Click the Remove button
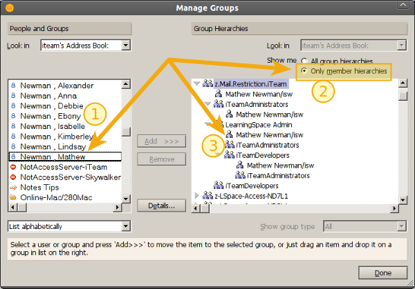Image resolution: width=415 pixels, height=289 pixels. (161, 159)
